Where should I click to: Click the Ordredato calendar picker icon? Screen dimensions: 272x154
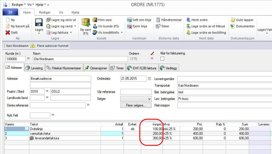click(149, 78)
